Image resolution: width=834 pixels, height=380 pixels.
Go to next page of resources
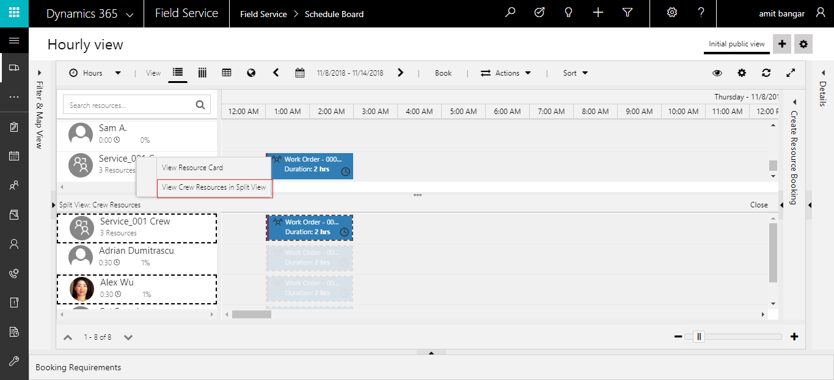128,337
